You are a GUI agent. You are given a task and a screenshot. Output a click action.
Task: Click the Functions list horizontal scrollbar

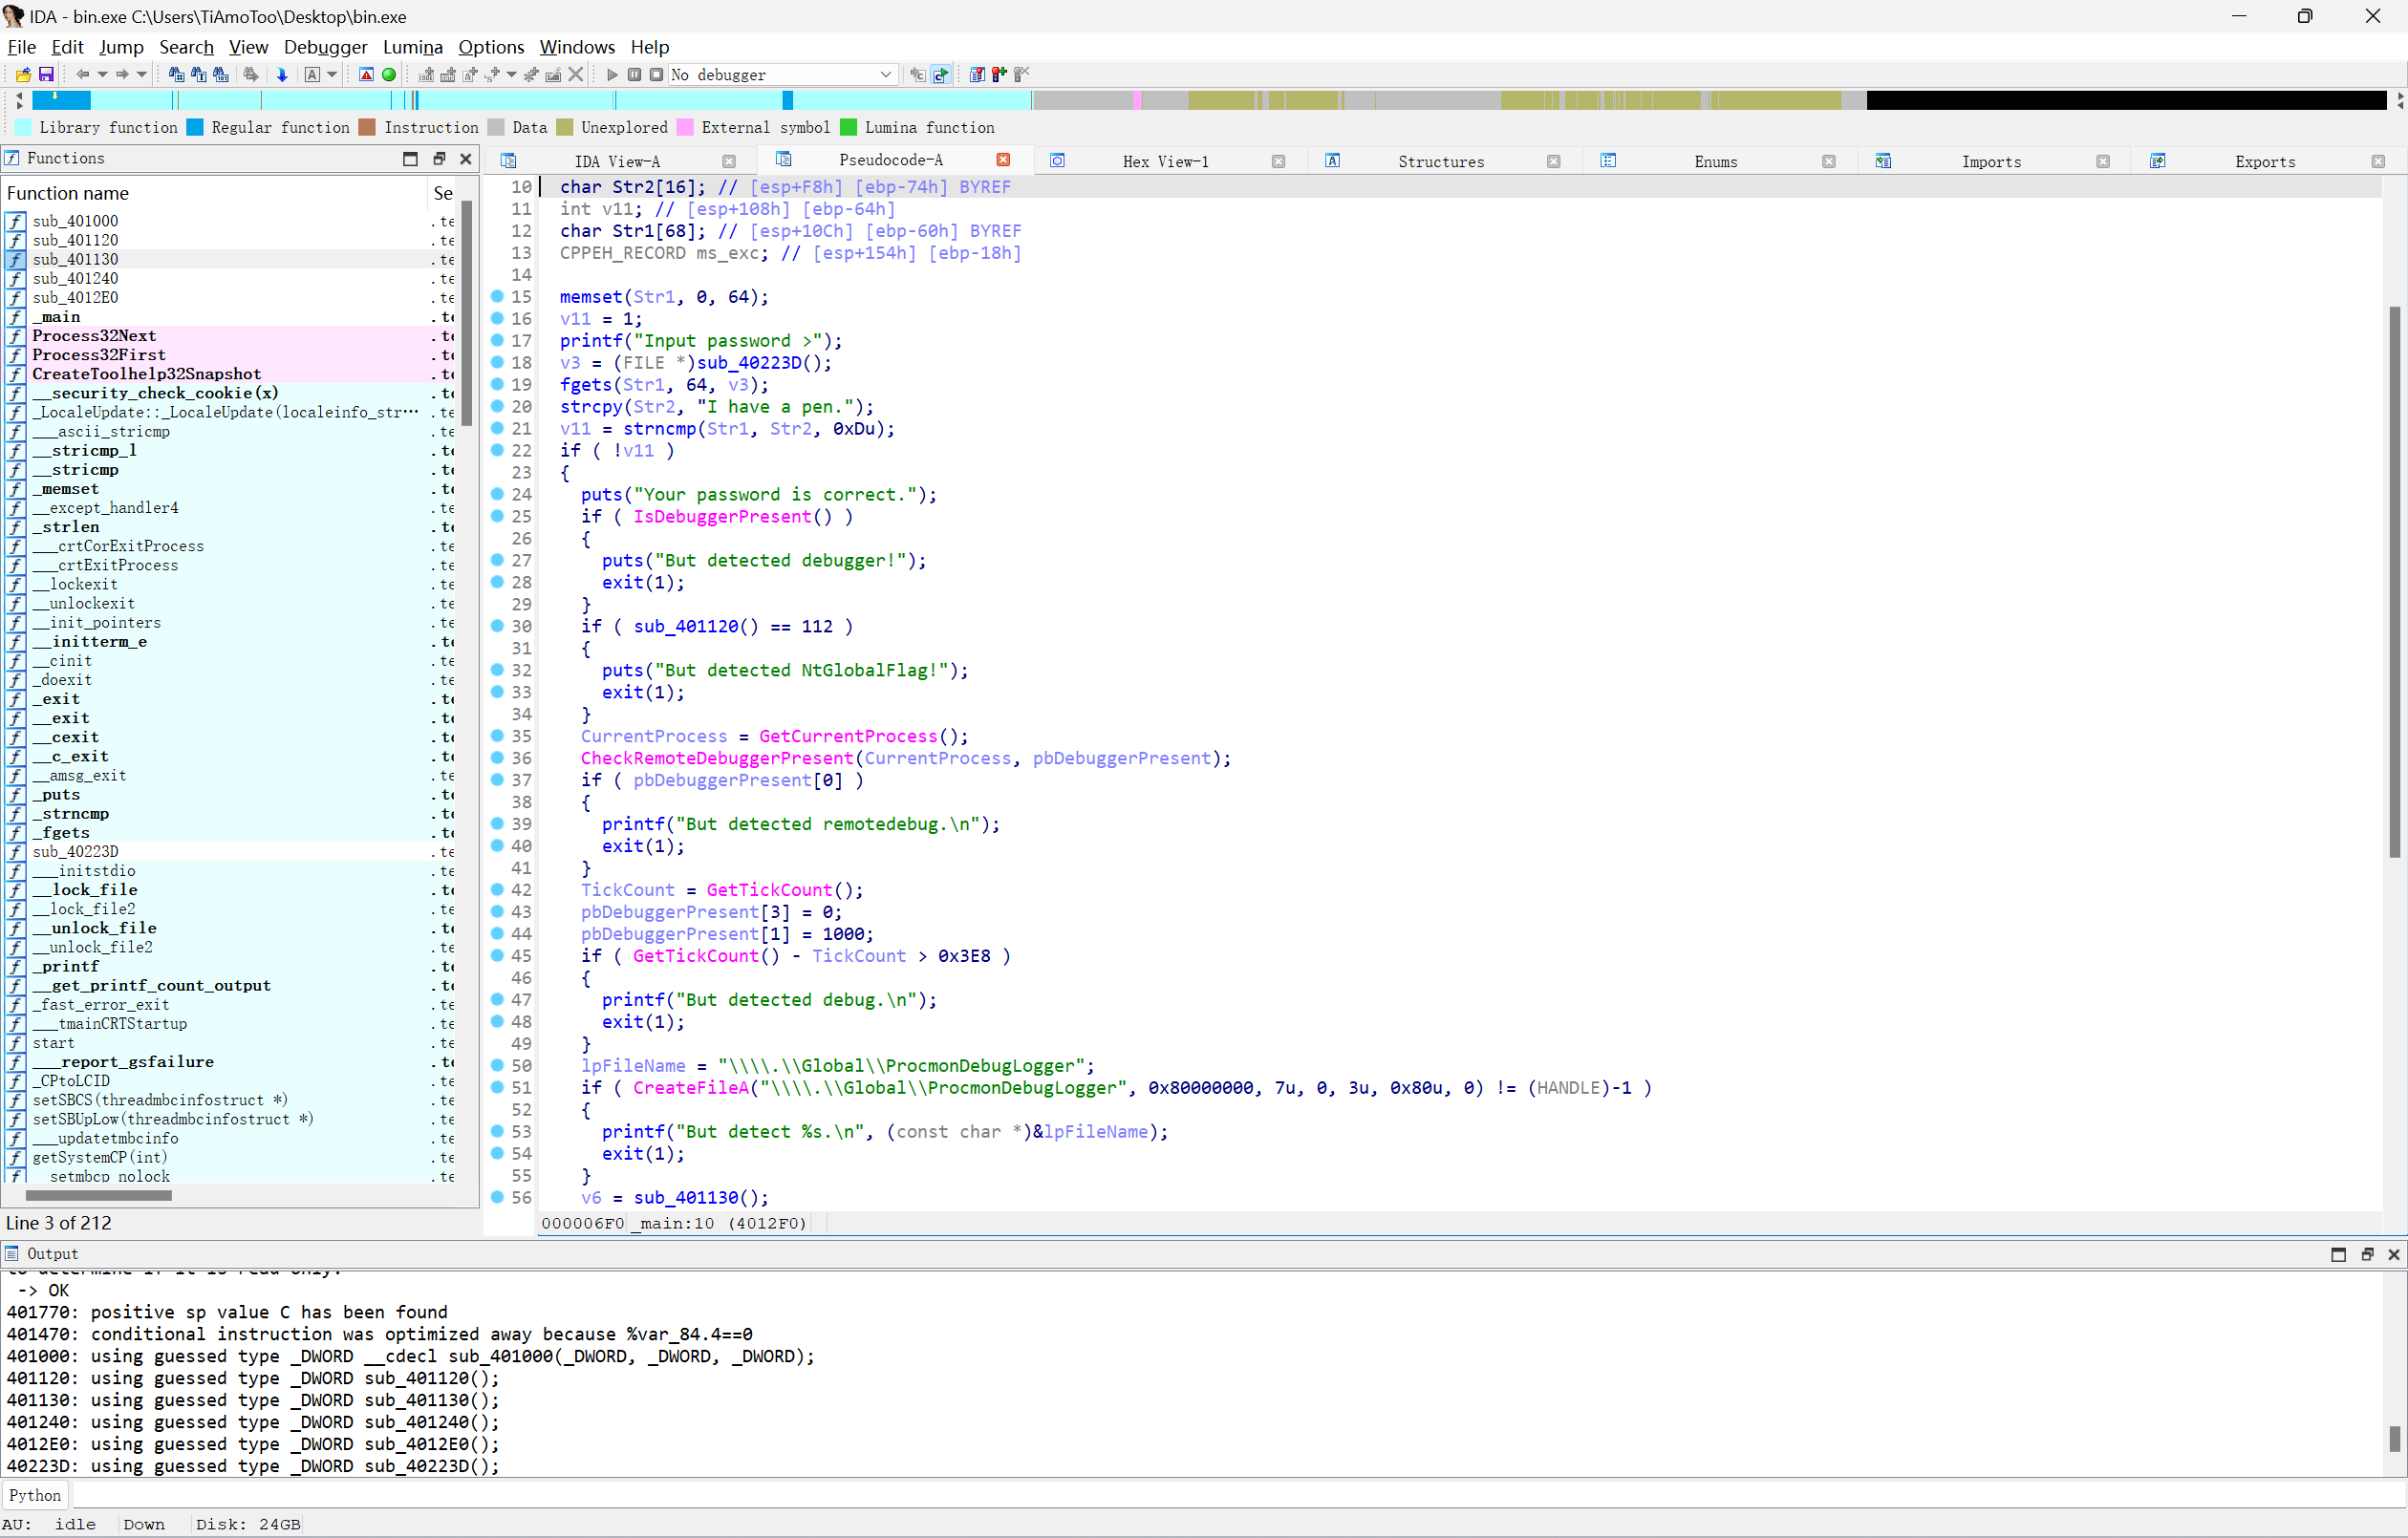pos(98,1195)
